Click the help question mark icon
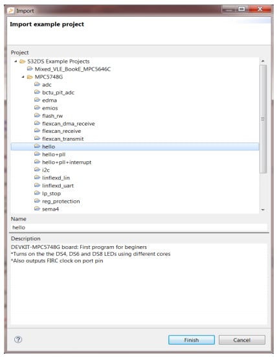This screenshot has height=357, width=277. click(18, 340)
